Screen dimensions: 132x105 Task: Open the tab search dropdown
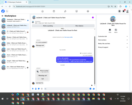tap(2, 2)
